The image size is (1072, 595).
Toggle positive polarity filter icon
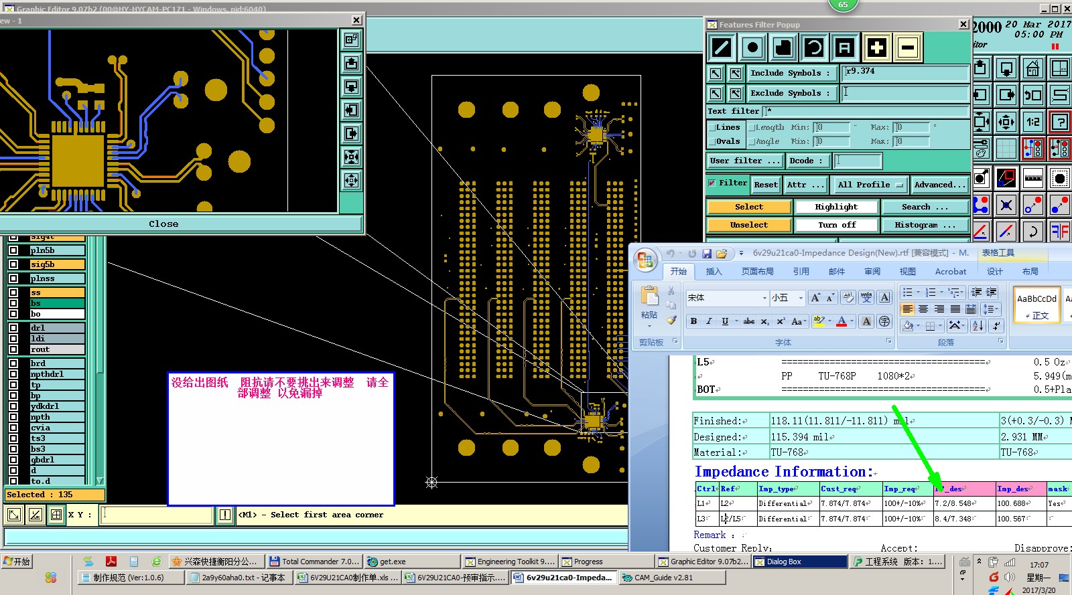(876, 48)
